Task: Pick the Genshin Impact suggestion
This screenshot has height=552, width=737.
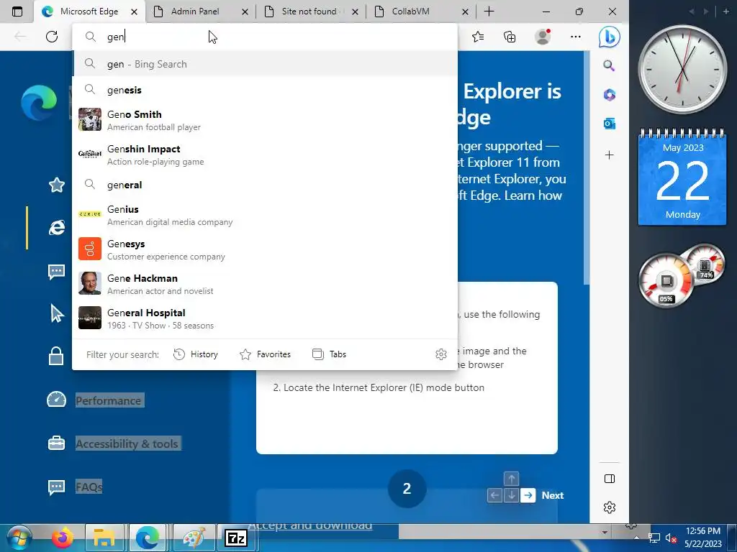Action: [x=266, y=155]
